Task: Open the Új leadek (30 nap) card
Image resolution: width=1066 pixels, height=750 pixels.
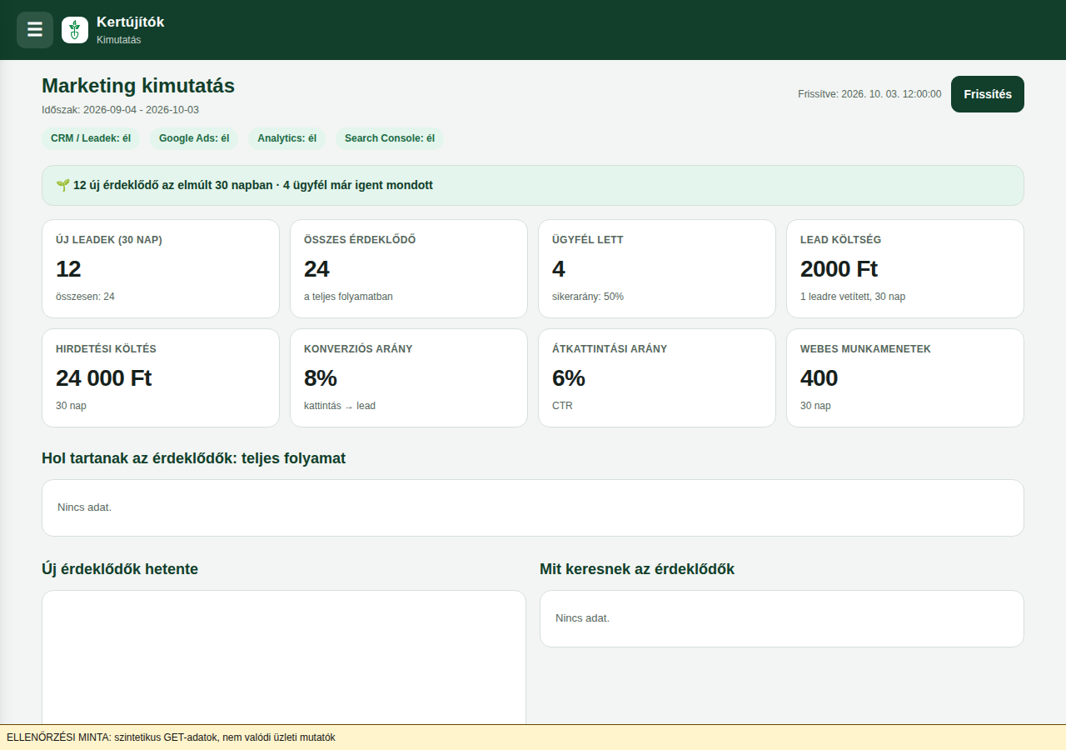Action: click(161, 268)
